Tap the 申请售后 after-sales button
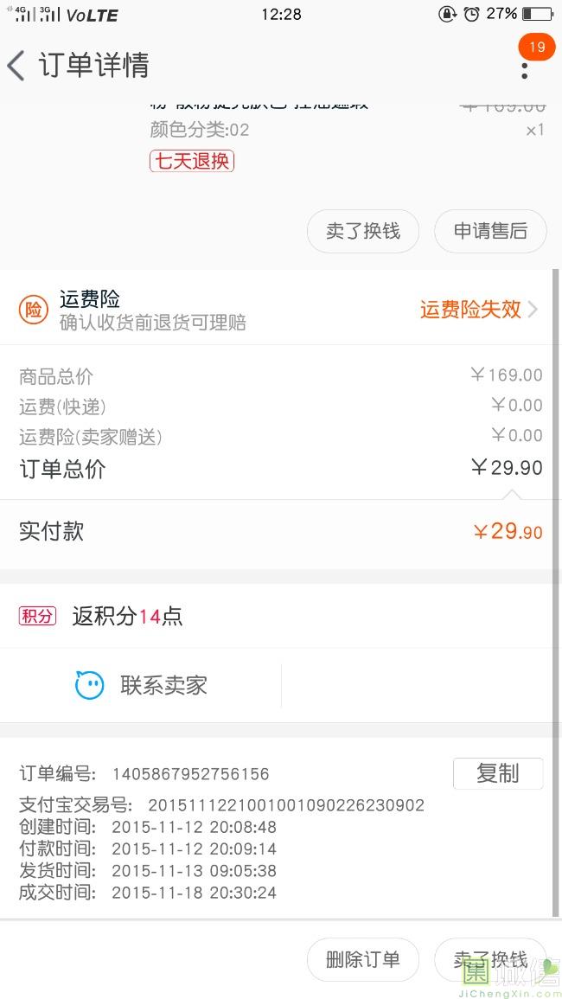The height and width of the screenshot is (999, 562). pos(490,231)
